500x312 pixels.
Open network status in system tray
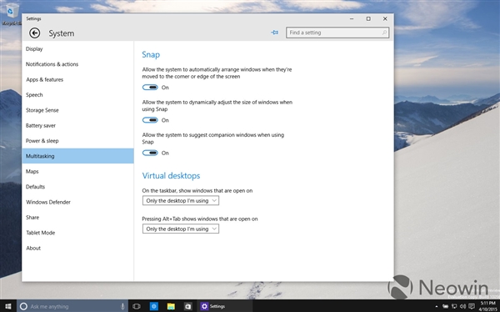(x=454, y=306)
